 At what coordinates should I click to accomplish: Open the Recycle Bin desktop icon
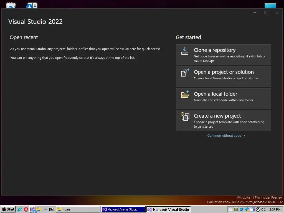[11, 6]
